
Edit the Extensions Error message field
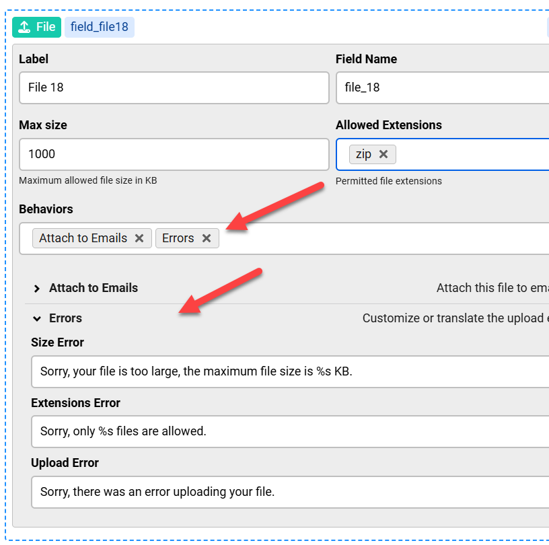pyautogui.click(x=289, y=431)
